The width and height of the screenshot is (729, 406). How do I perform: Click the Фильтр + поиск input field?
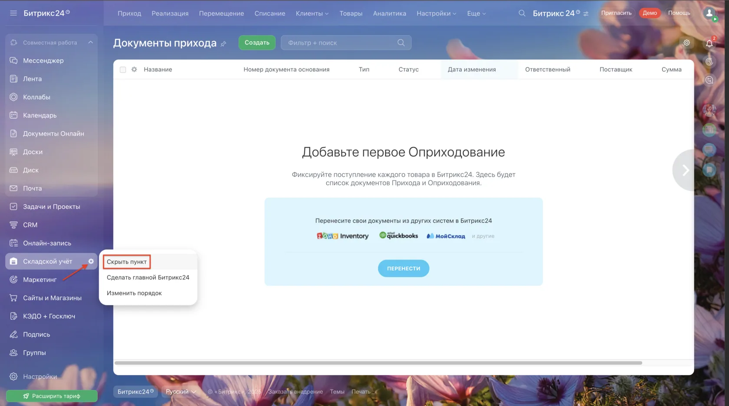point(346,42)
